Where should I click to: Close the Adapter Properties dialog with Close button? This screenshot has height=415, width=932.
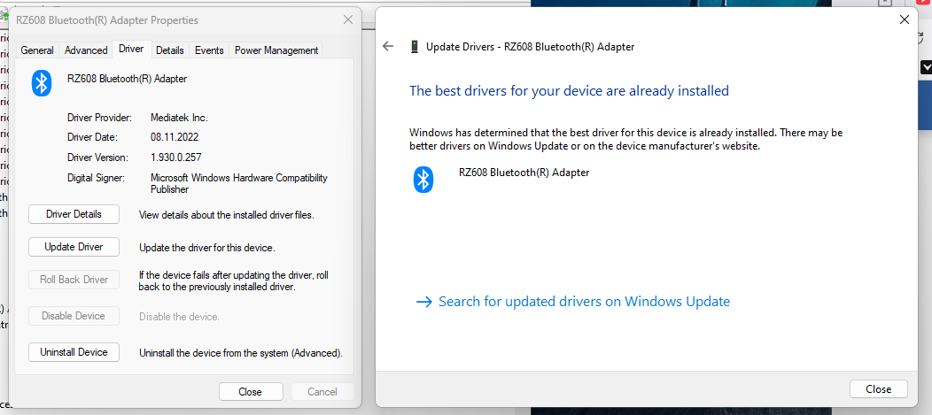pos(250,392)
